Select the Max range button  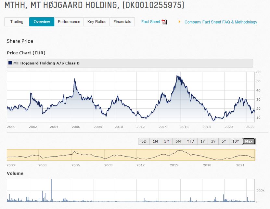coord(249,141)
